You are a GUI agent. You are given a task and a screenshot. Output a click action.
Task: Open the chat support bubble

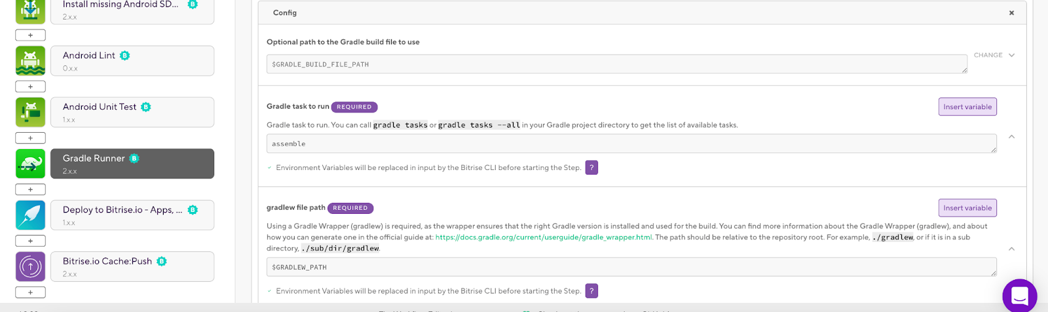point(1019,296)
